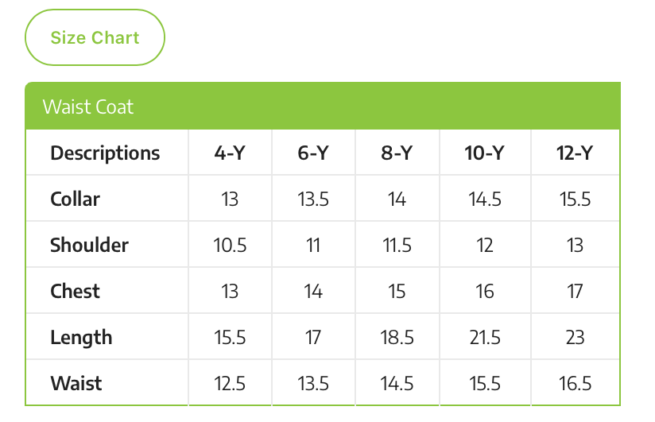Viewport: 655px width, 422px height.
Task: Click the Size Chart button
Action: [x=95, y=37]
